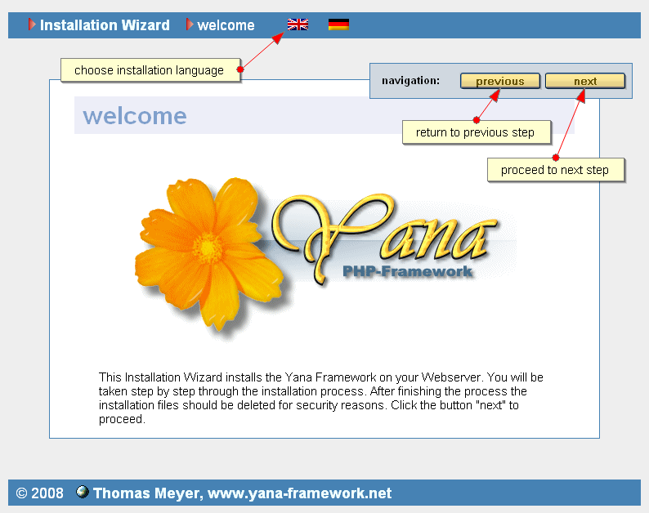The image size is (649, 513).
Task: Click the red arrow beside welcome breadcrumb
Action: coord(190,25)
